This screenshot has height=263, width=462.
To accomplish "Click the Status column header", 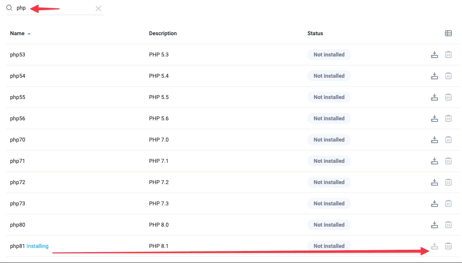I will [x=315, y=34].
